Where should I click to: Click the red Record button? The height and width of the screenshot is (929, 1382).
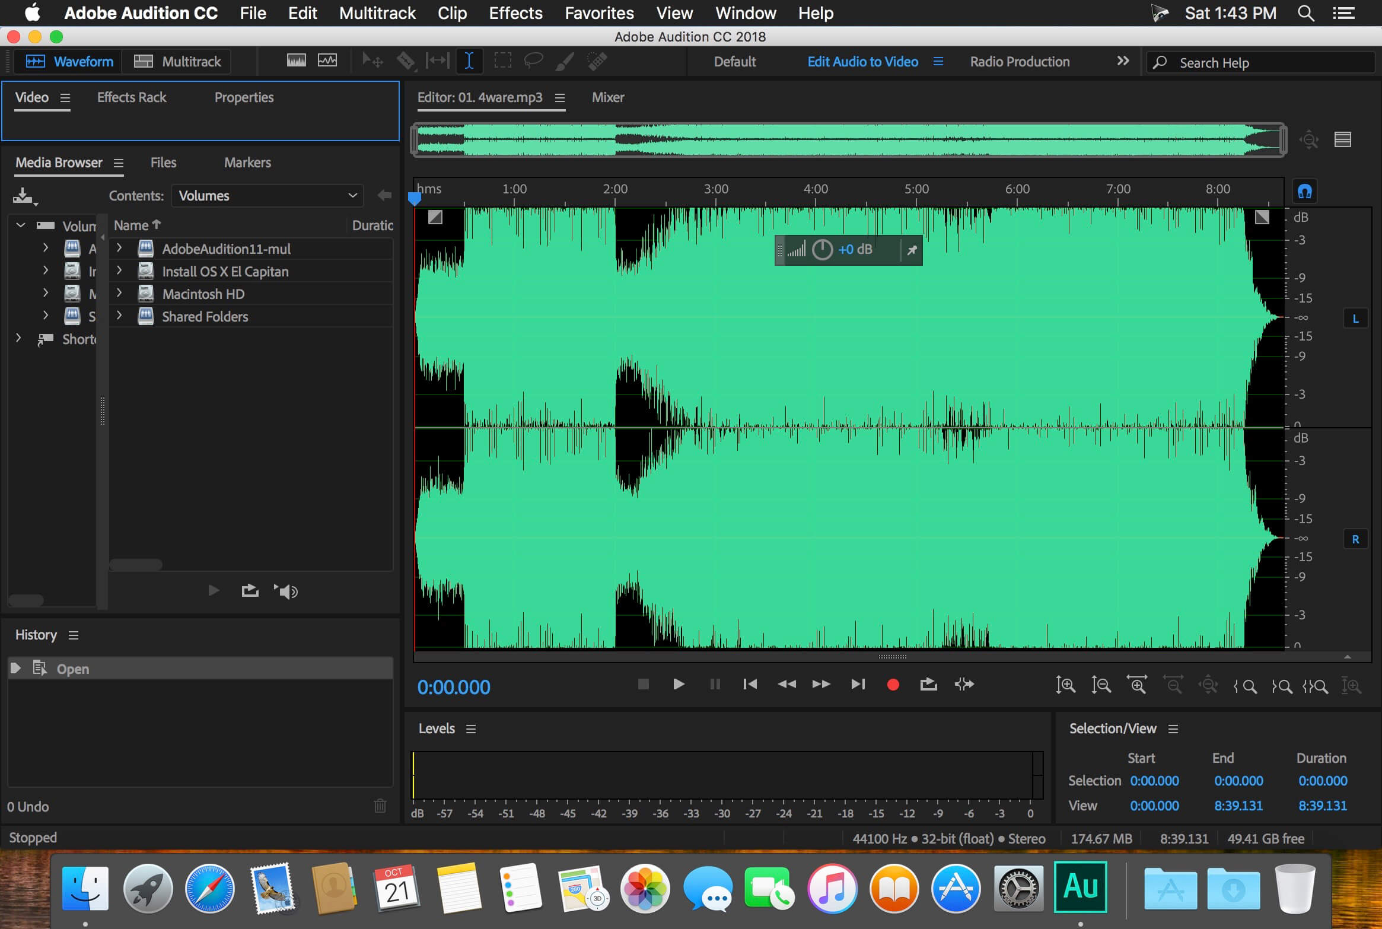pos(893,685)
